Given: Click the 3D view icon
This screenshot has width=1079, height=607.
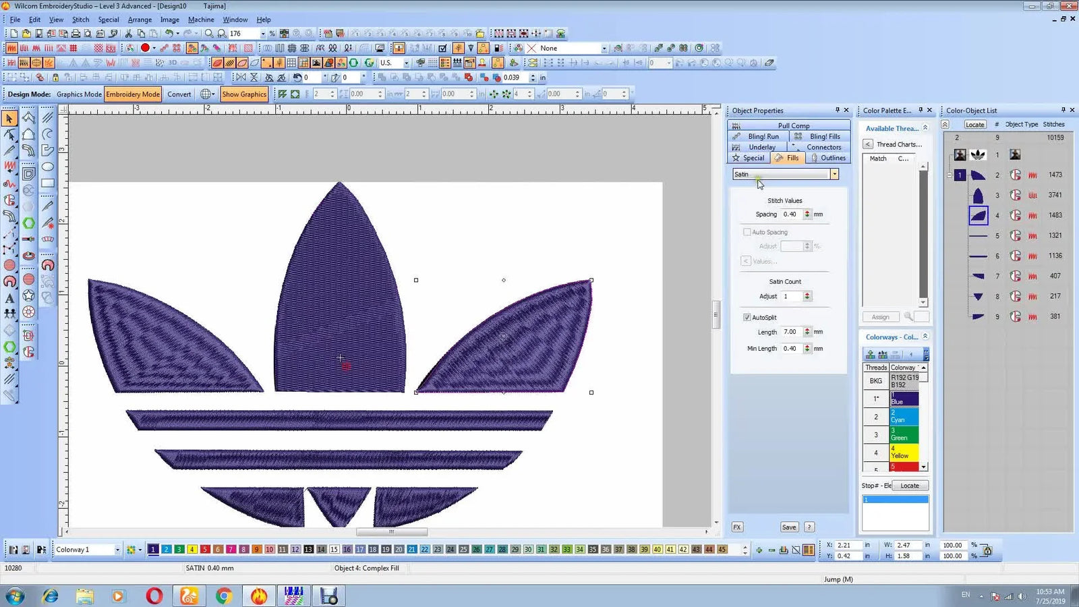Looking at the screenshot, I should click(x=173, y=63).
